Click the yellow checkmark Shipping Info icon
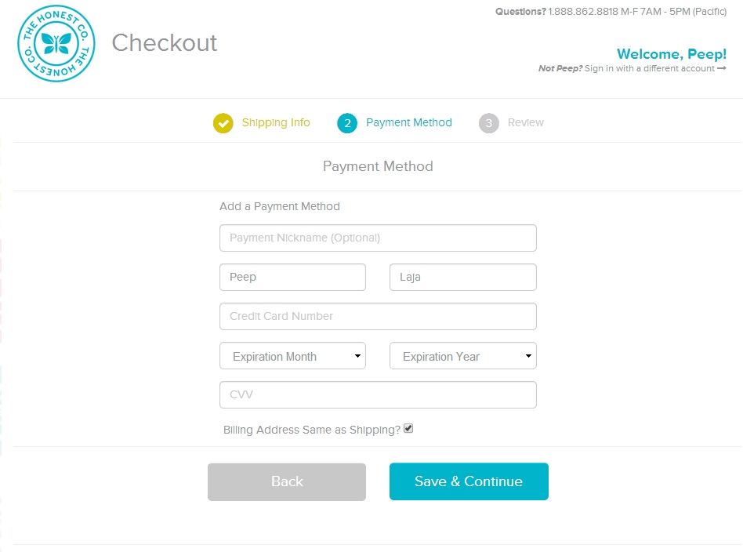Viewport: 743px width, 552px height. 223,123
